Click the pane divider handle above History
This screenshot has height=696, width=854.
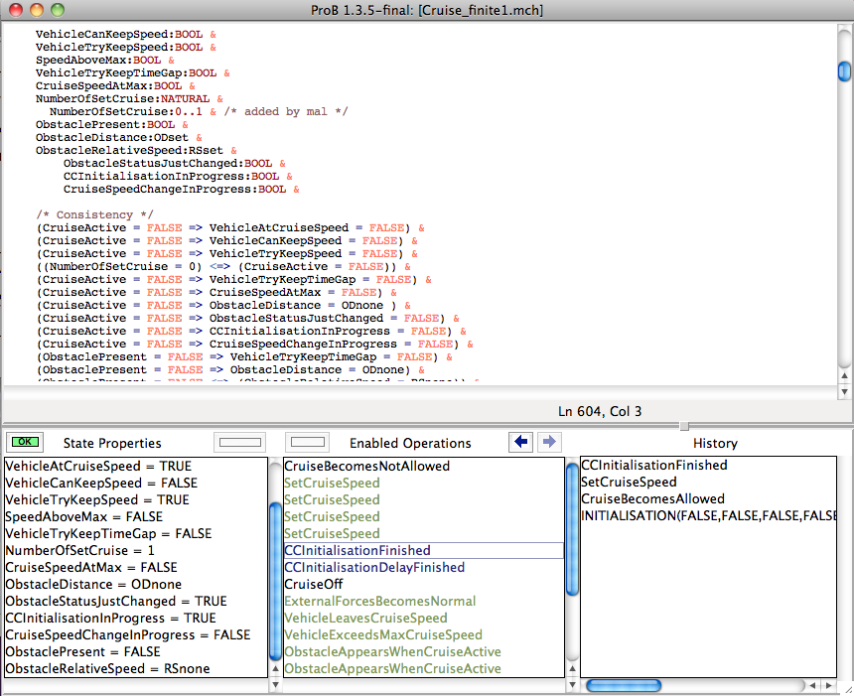click(682, 426)
